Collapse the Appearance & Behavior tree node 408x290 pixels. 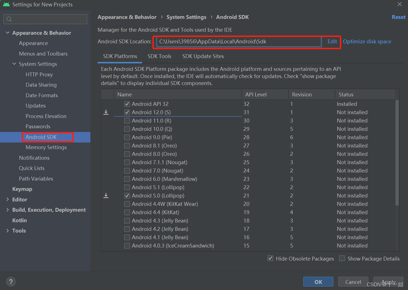tap(8, 33)
